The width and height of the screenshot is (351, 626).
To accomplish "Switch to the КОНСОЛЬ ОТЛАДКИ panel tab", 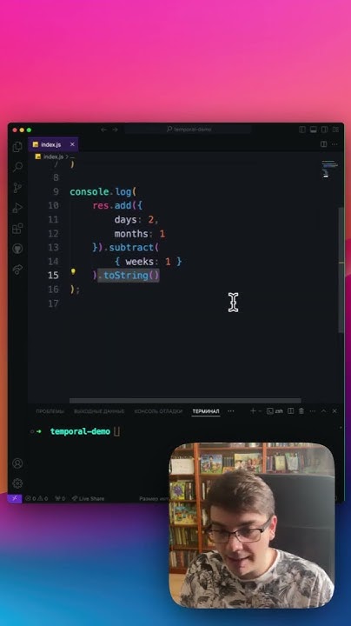I will click(x=158, y=411).
